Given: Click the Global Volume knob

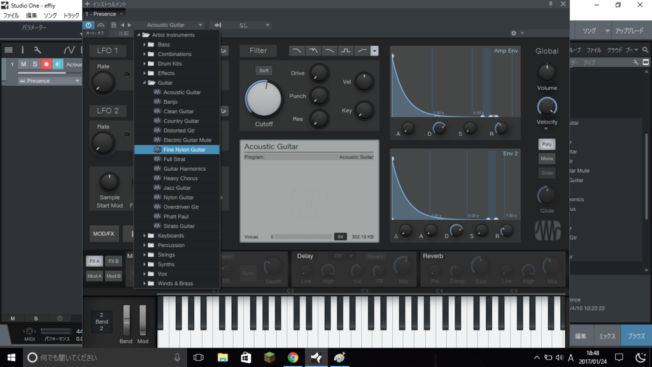Looking at the screenshot, I should click(x=547, y=73).
